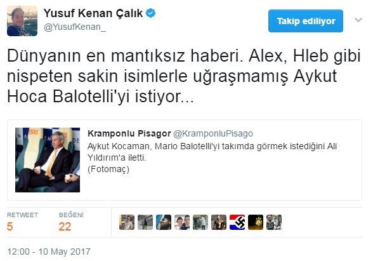Open the quoted tweet's Aykut Kocaman photo

pyautogui.click(x=48, y=160)
